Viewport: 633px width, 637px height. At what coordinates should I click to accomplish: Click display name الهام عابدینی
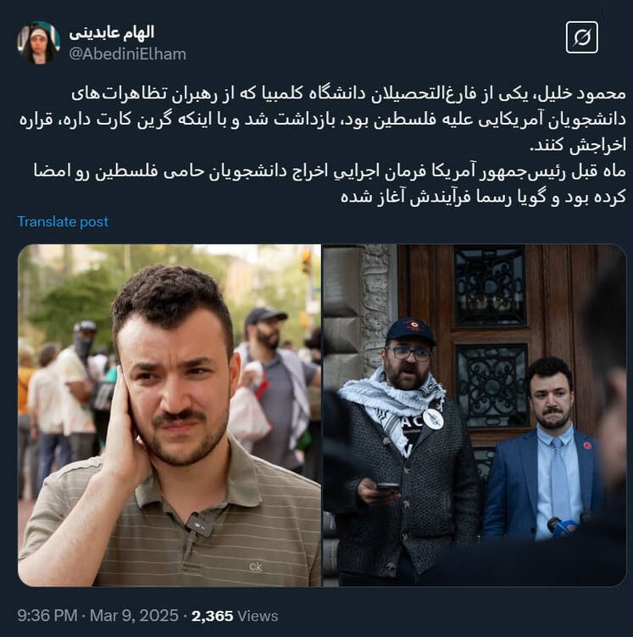tap(112, 32)
